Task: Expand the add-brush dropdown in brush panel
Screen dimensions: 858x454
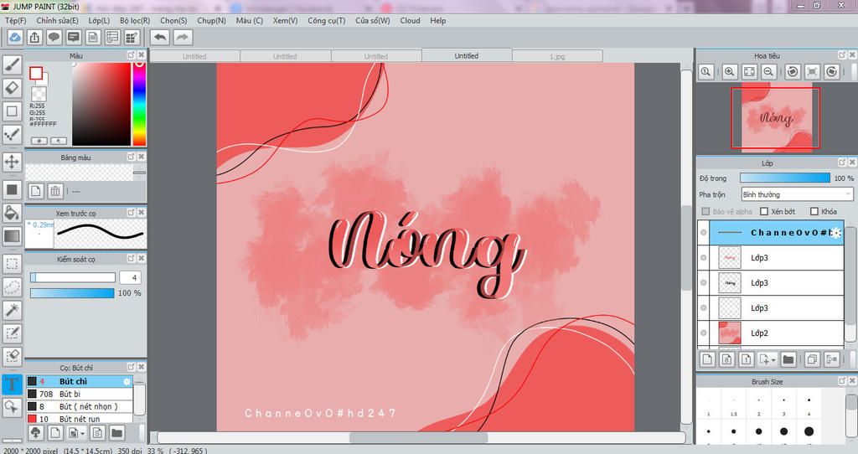Action: [x=81, y=434]
